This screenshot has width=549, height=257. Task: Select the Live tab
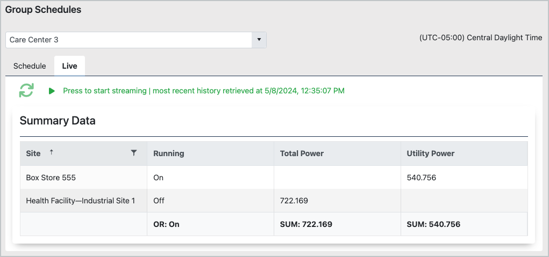tap(69, 66)
